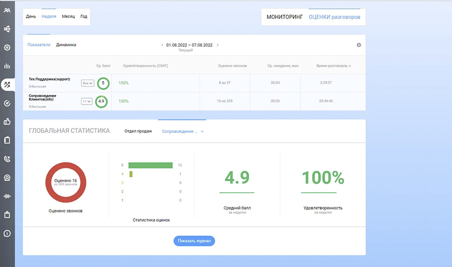Expand the '11' dropdown for Сопровождение Клиентов
This screenshot has height=267, width=452.
click(x=87, y=101)
